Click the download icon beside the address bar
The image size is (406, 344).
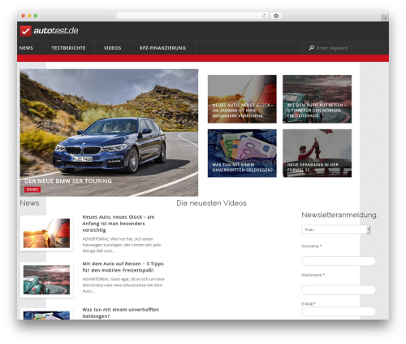click(276, 15)
